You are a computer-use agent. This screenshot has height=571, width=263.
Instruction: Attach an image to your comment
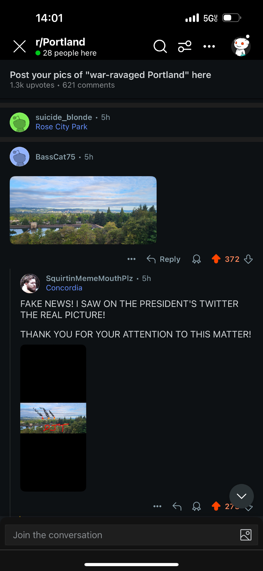point(246,535)
